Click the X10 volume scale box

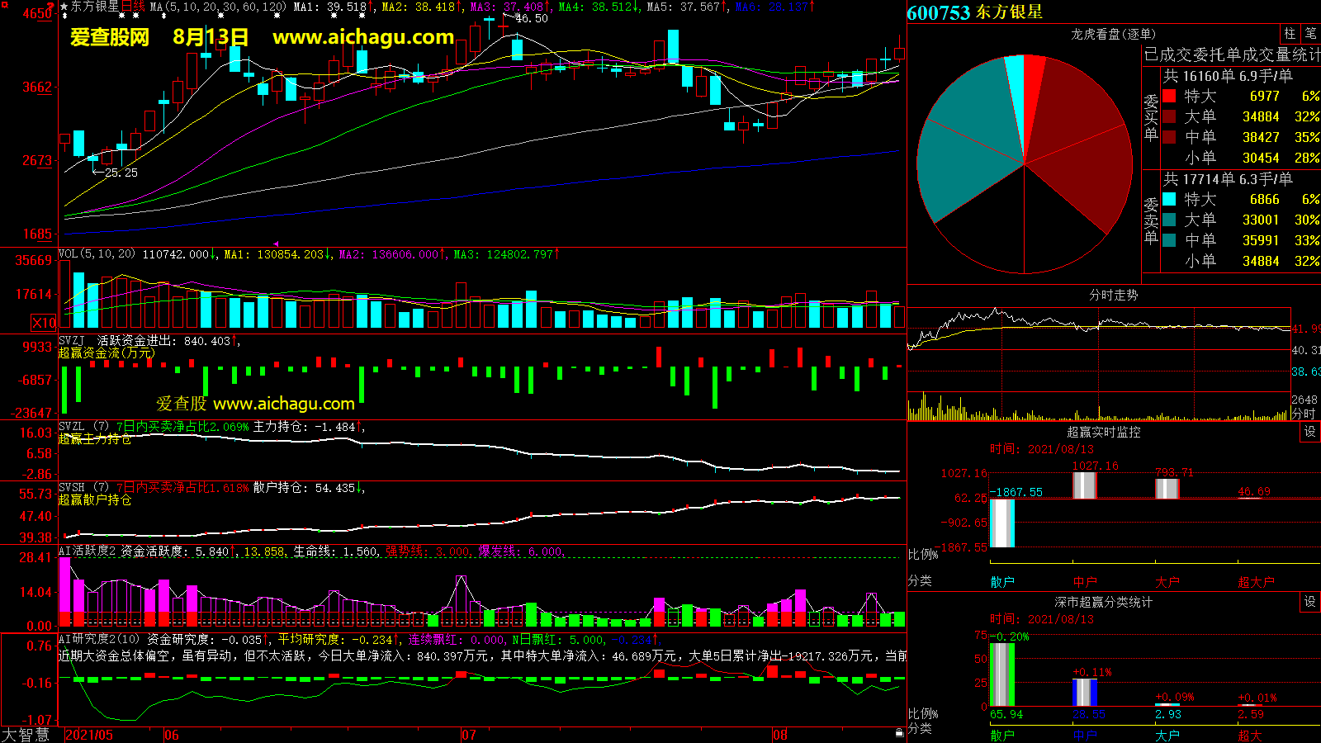(44, 323)
